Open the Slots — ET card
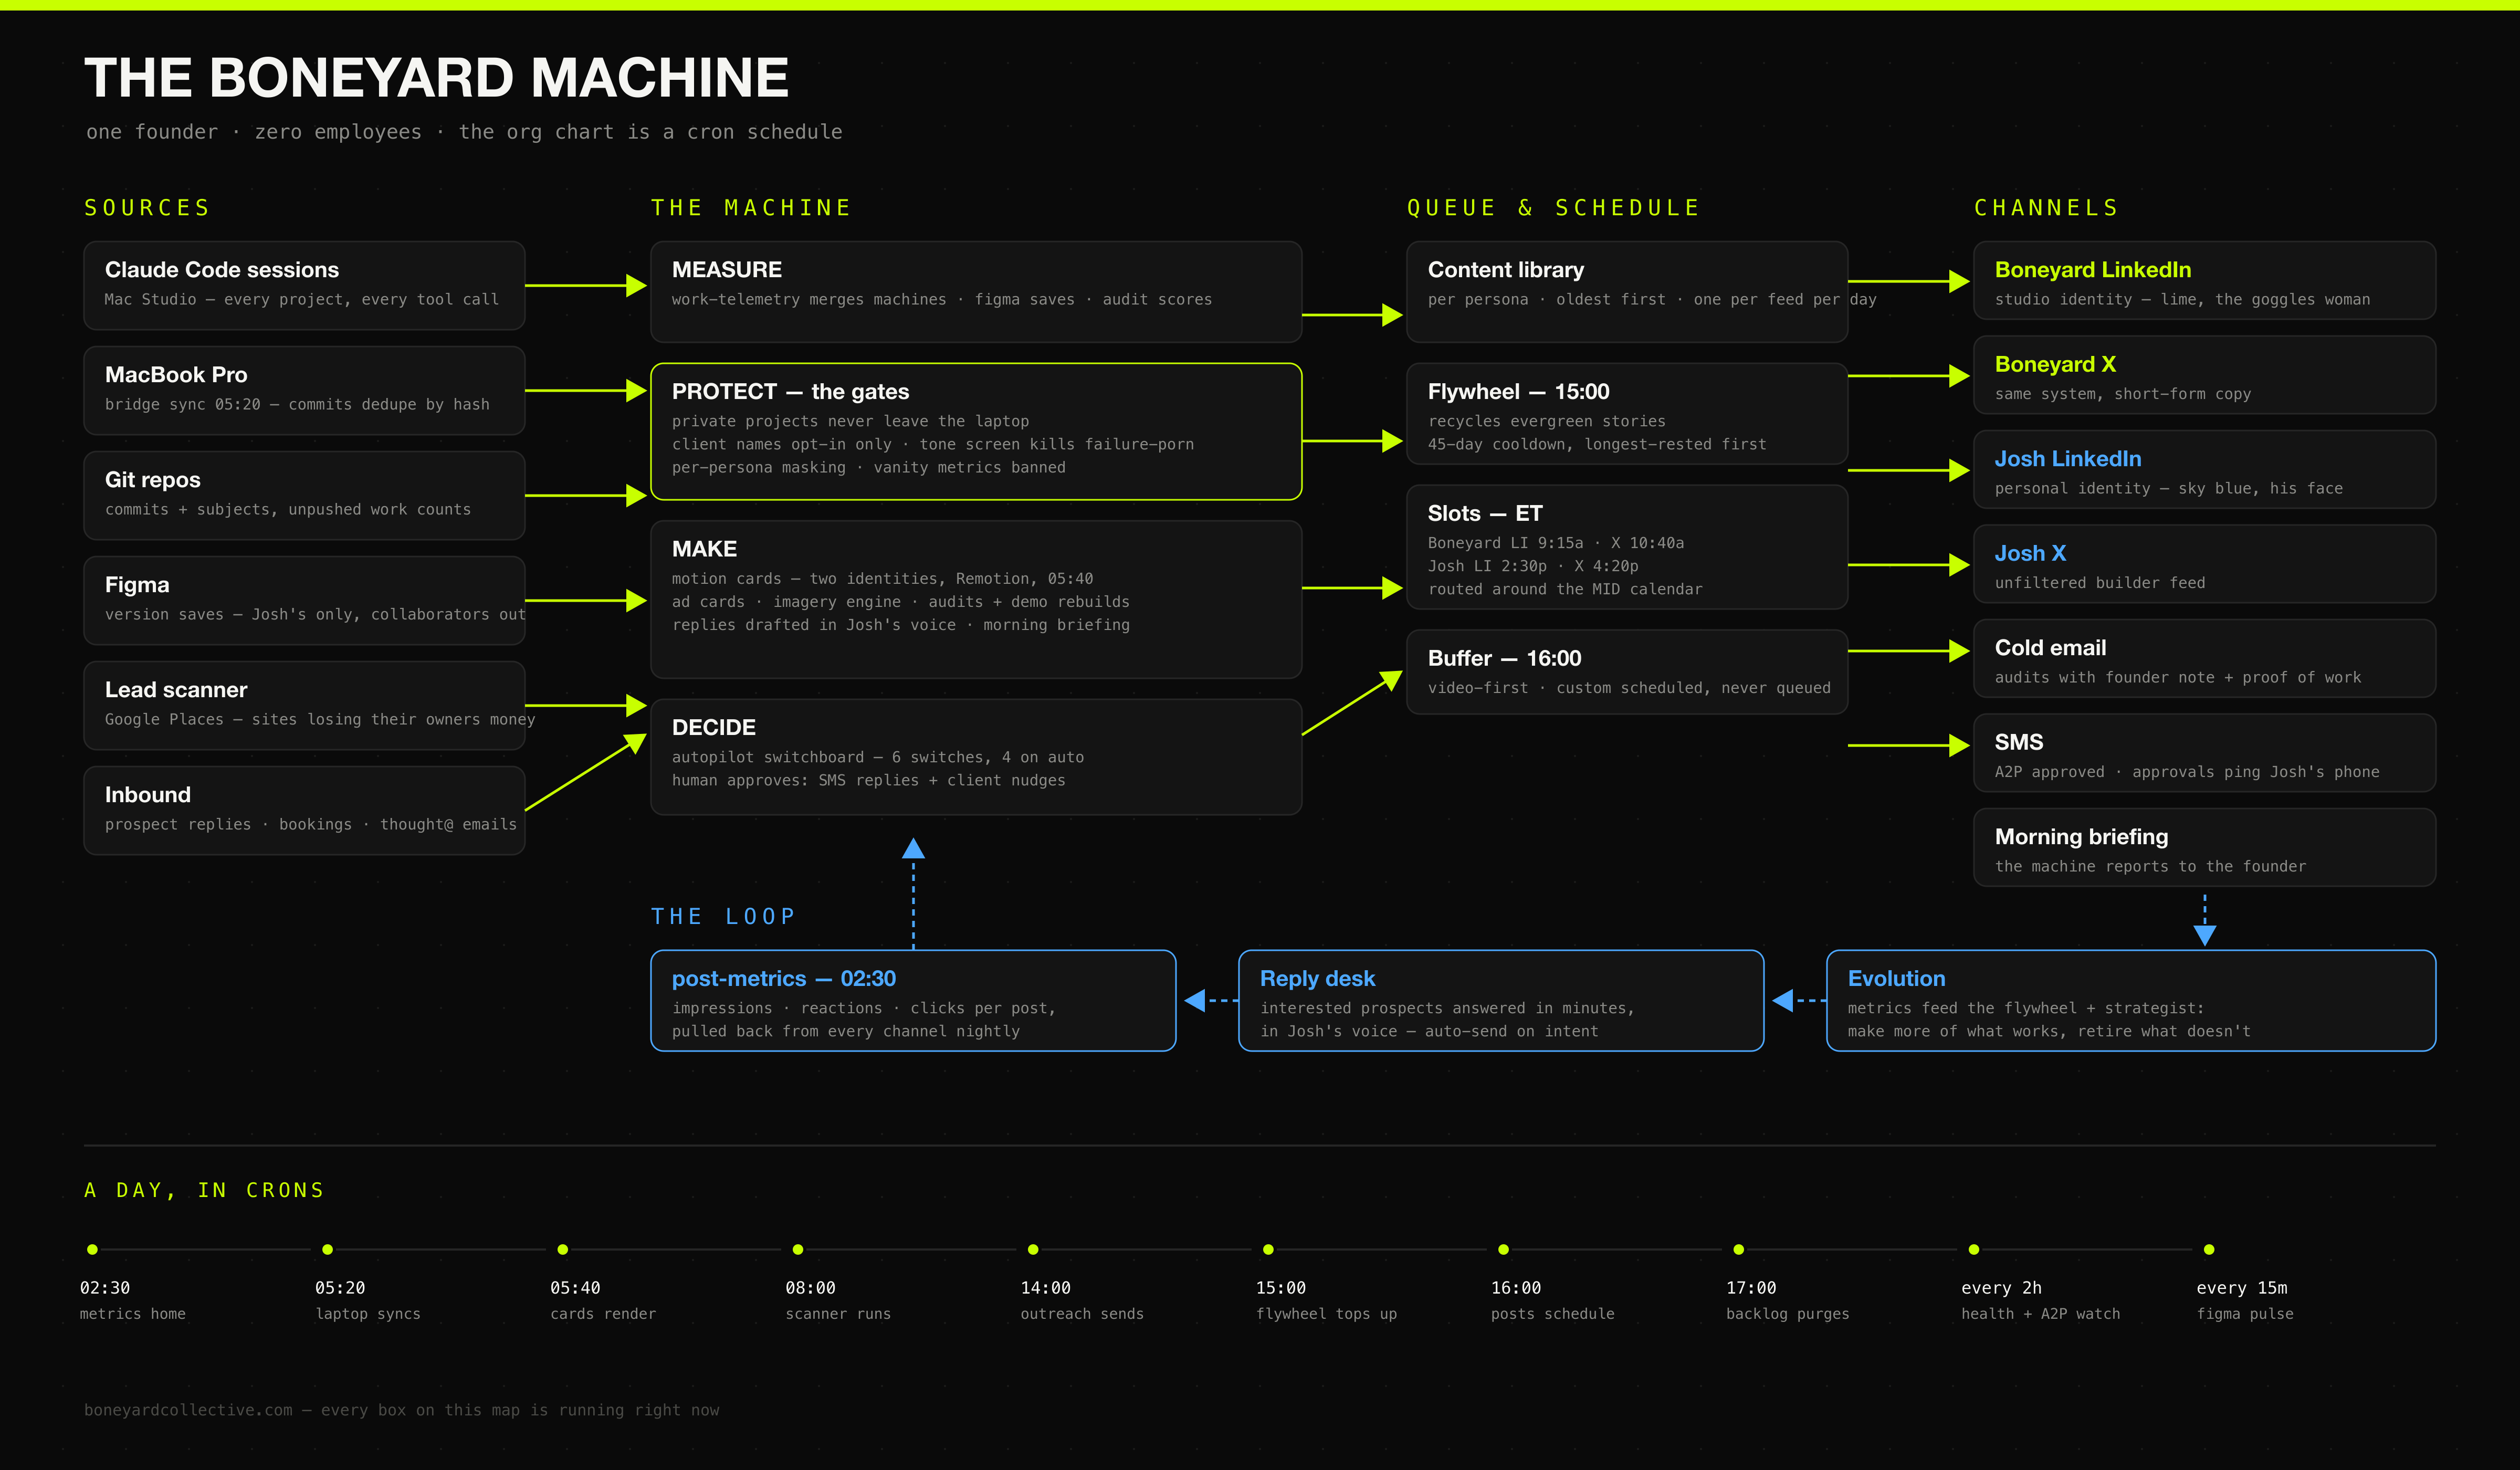The width and height of the screenshot is (2520, 1470). click(1627, 547)
